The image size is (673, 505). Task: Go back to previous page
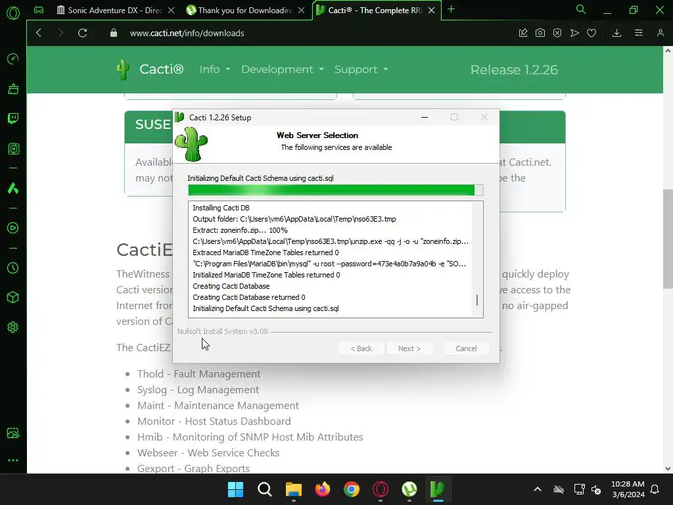point(39,33)
